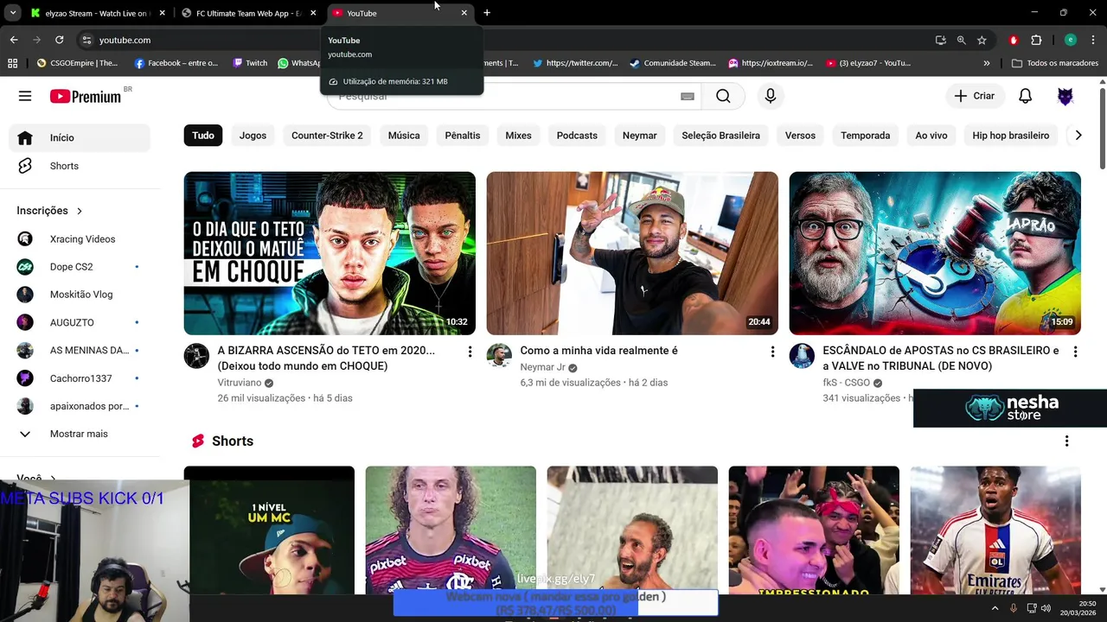Show more bookmarks with chevron
The image size is (1107, 622).
[x=987, y=63]
